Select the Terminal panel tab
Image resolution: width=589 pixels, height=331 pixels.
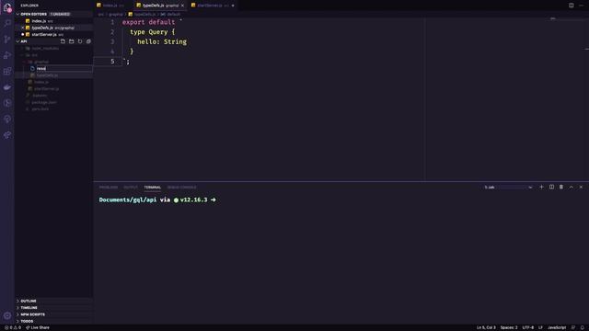click(153, 188)
